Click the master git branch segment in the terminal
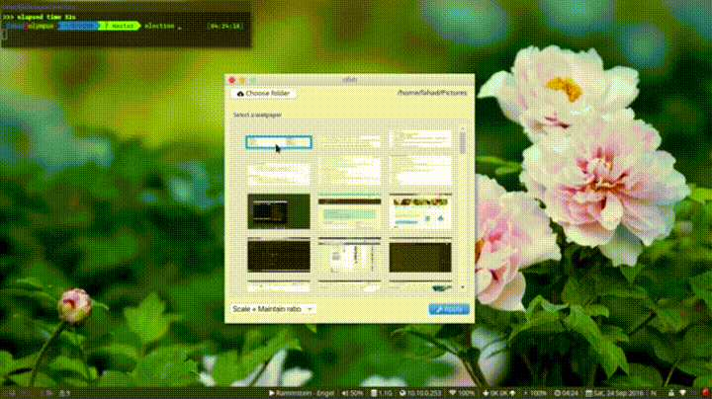 click(x=120, y=26)
